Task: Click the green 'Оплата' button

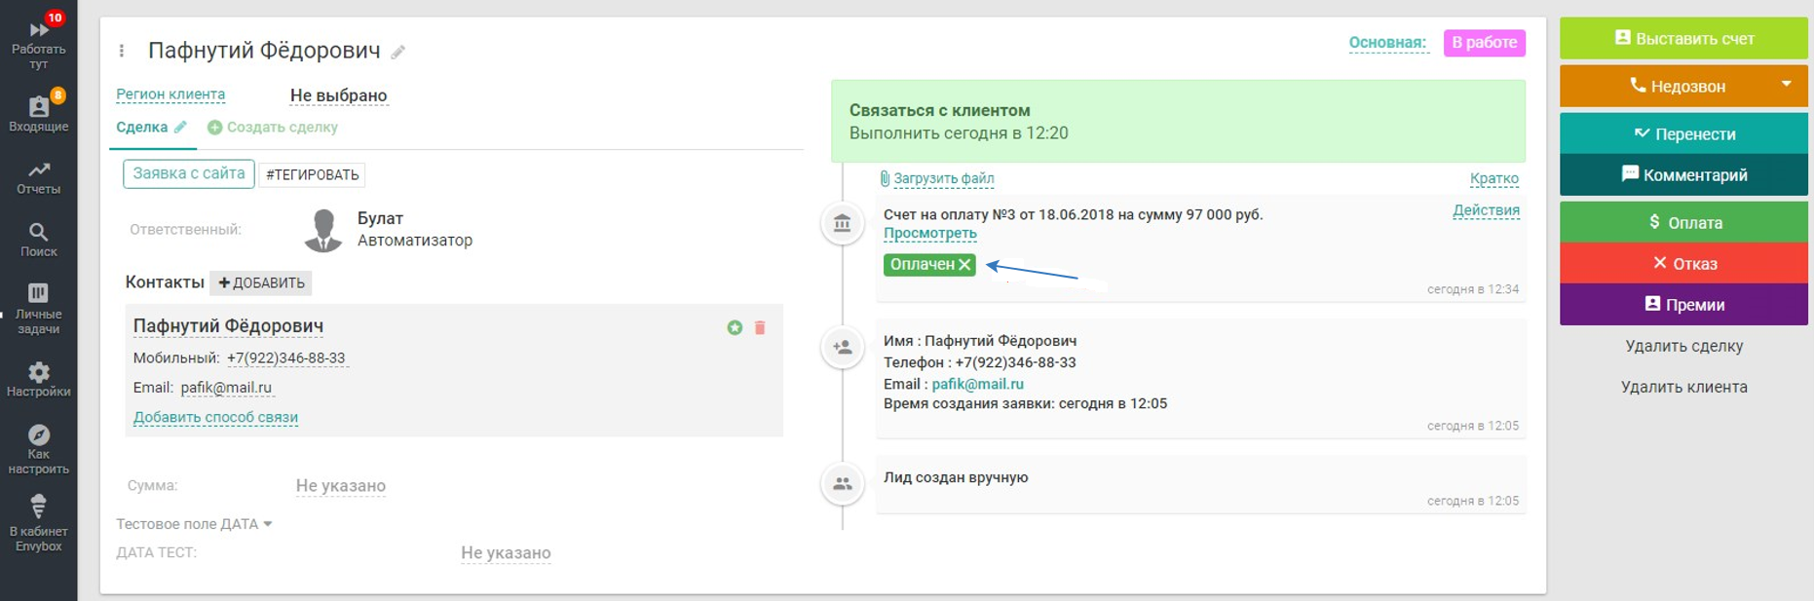Action: 1683,222
